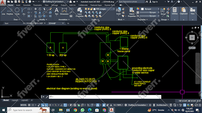Open Architectural units dropdown in status bar
The width and height of the screenshot is (202, 113).
point(162,105)
